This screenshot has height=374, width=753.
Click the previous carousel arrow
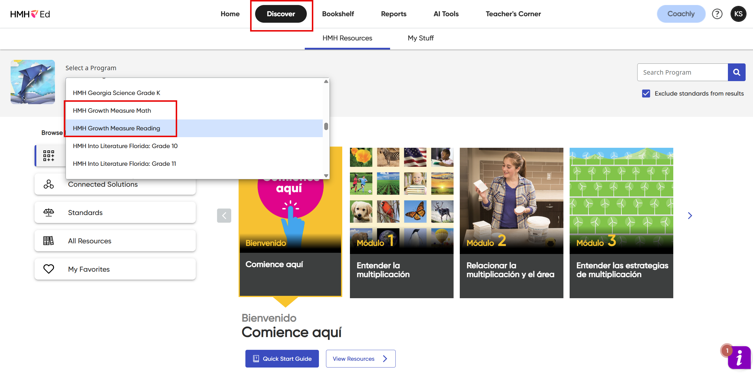224,216
